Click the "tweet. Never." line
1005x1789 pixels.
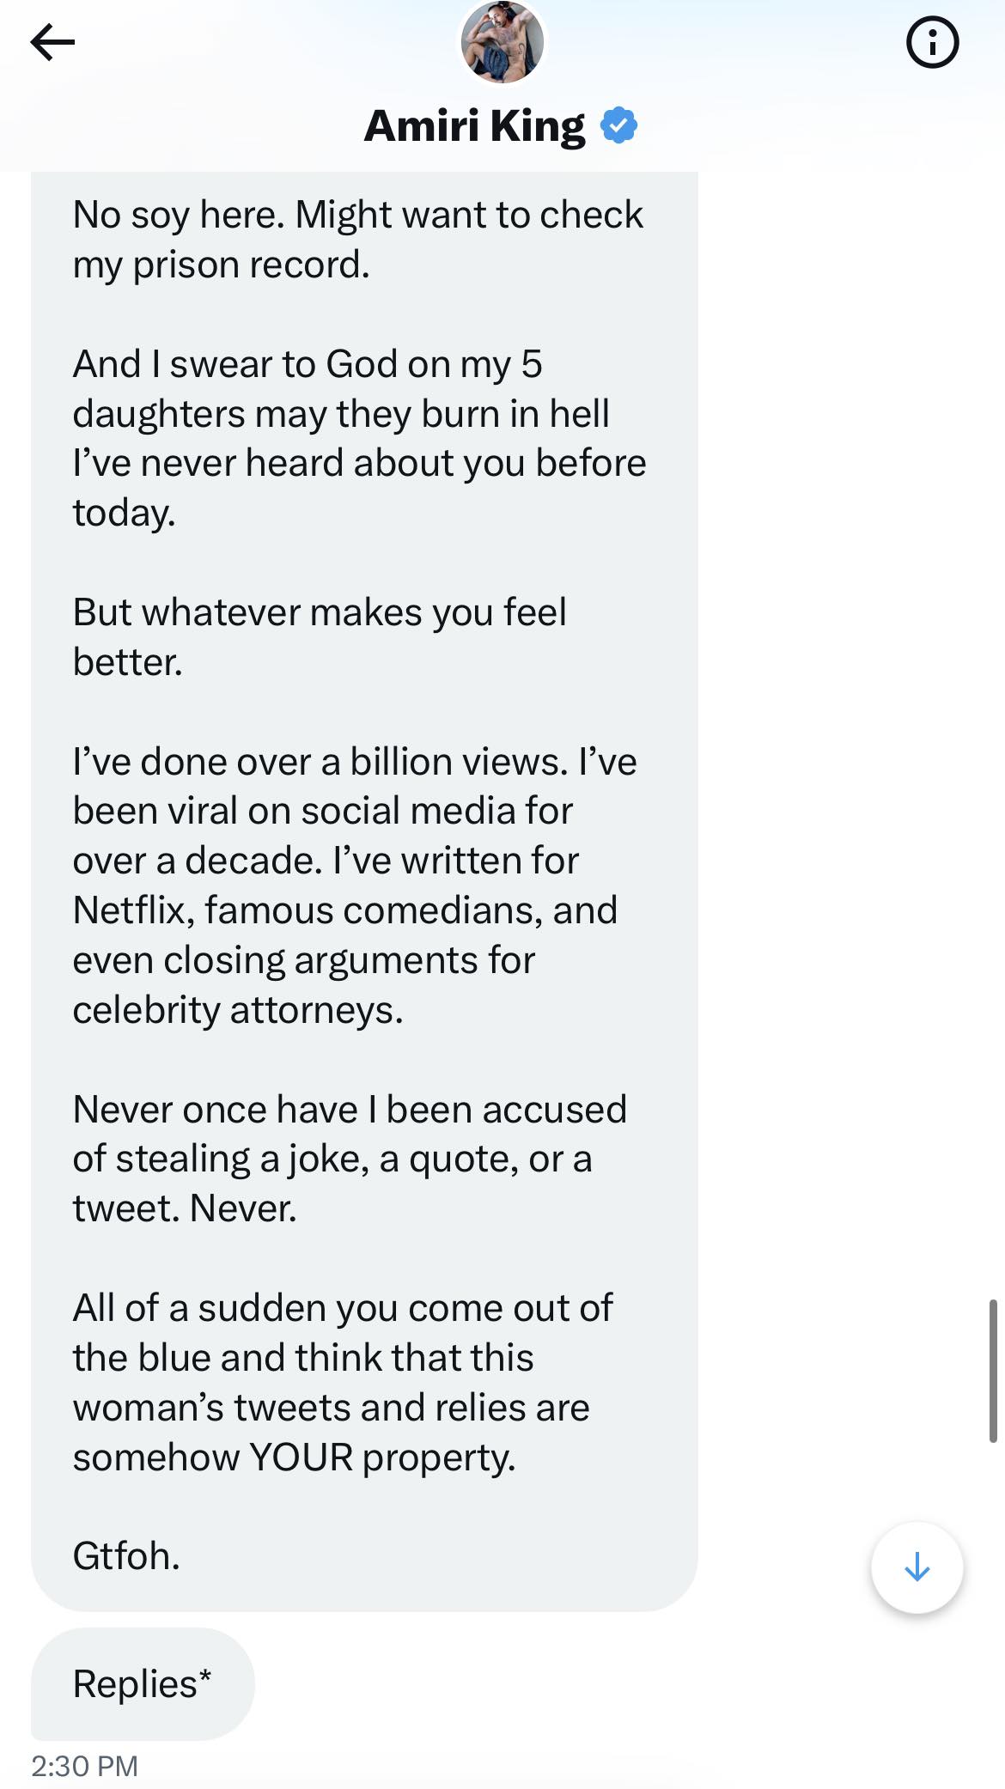point(184,1208)
